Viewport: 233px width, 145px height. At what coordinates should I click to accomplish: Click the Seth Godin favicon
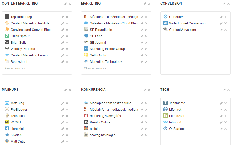tap(86, 55)
